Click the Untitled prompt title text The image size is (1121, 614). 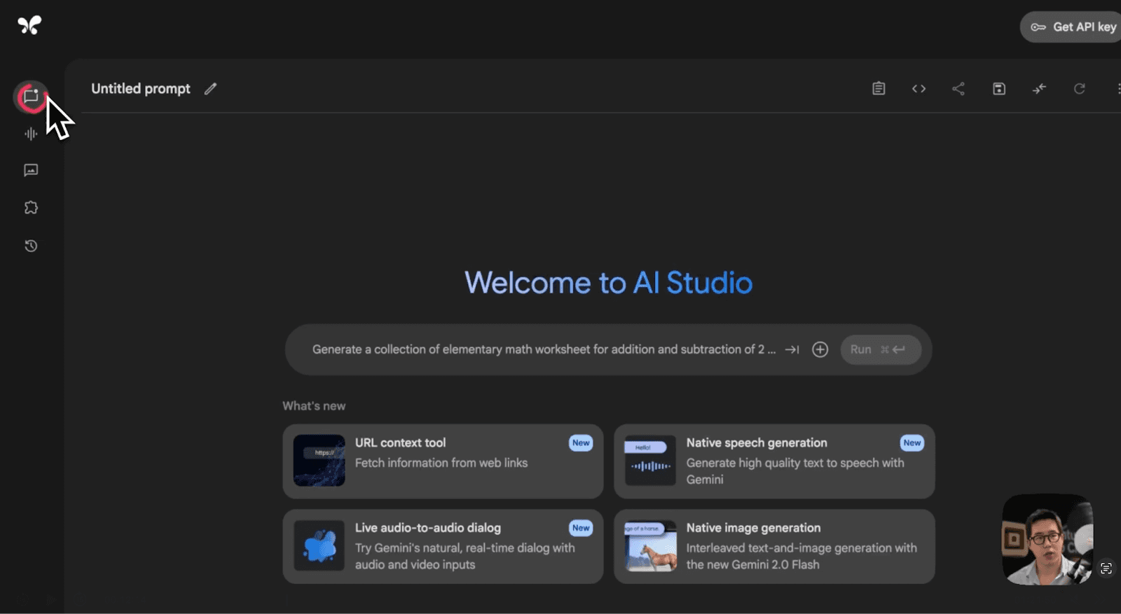(141, 89)
